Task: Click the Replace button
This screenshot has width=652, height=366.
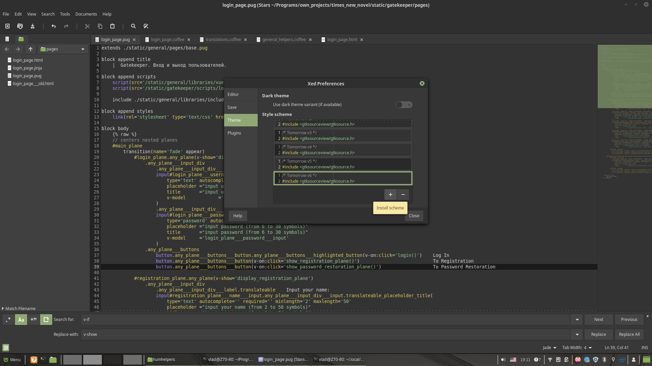Action: [x=598, y=334]
